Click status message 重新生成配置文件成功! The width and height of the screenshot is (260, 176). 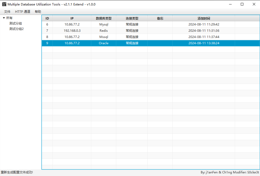pos(17,172)
